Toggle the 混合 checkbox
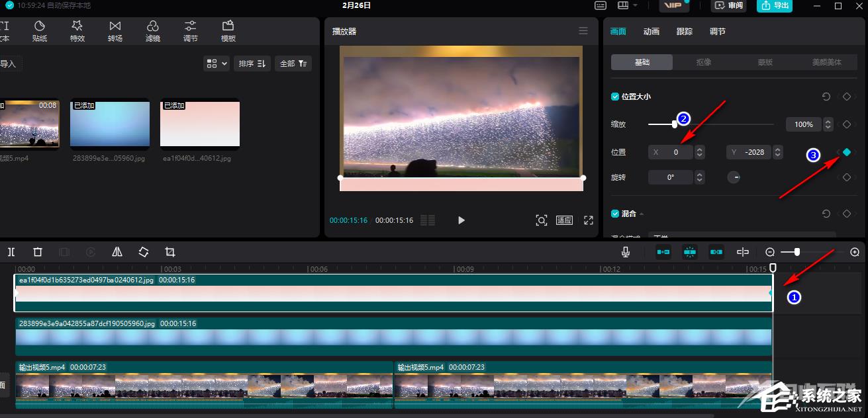The image size is (868, 418). click(615, 214)
